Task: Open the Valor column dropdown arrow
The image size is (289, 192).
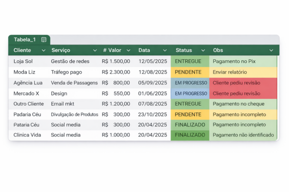Action: 129,50
